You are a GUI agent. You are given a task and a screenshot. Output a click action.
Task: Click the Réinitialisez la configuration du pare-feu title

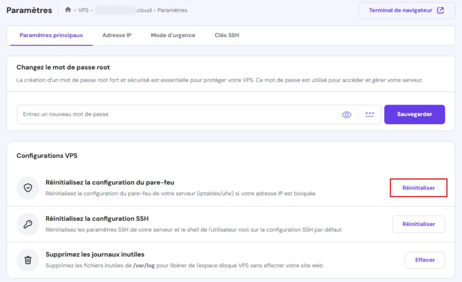click(110, 183)
